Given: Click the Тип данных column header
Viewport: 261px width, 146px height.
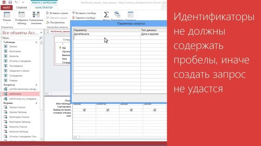Looking at the screenshot, I should 153,30.
